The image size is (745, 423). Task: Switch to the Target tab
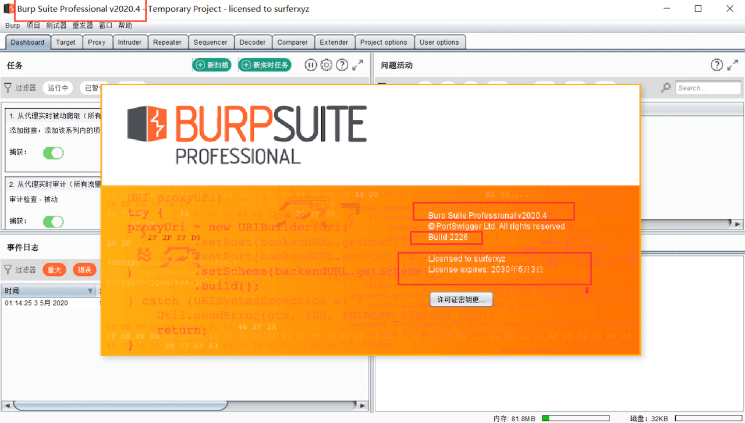(66, 42)
